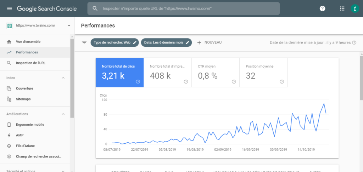Collapse the Améliorations sidebar section

click(x=63, y=114)
